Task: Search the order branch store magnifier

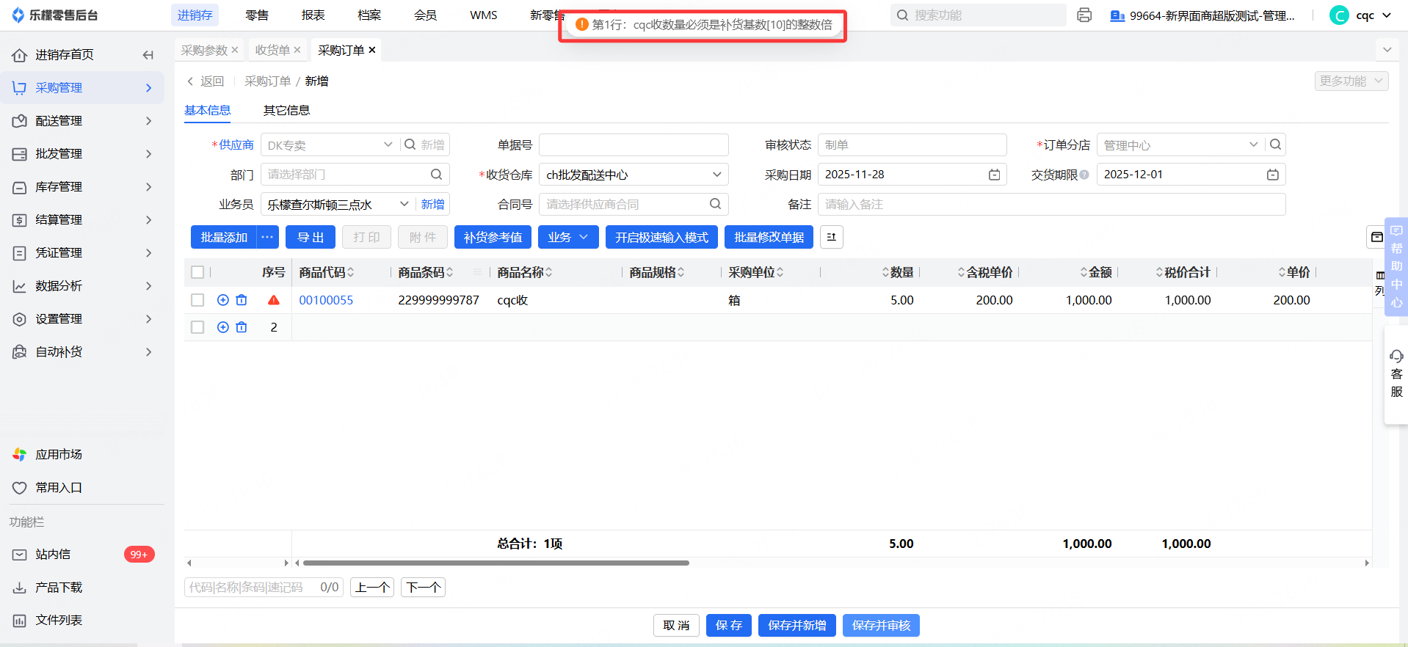Action: tap(1276, 145)
